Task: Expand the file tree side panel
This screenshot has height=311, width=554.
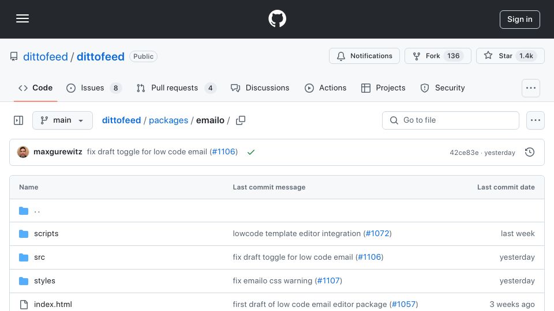Action: point(18,120)
